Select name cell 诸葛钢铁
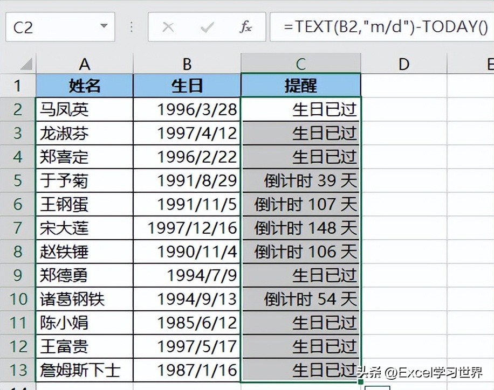Screen dimensions: 494x390 coord(85,299)
